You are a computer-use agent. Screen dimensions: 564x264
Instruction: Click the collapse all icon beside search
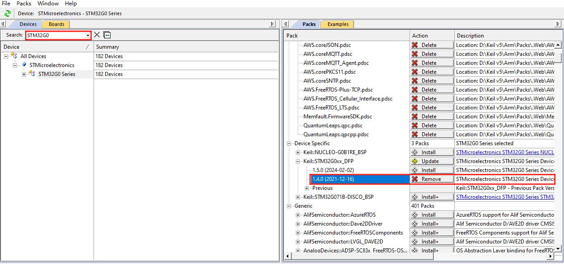coord(107,35)
